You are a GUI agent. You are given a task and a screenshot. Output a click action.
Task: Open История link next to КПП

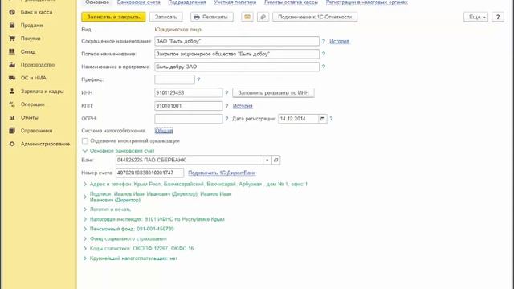243,106
